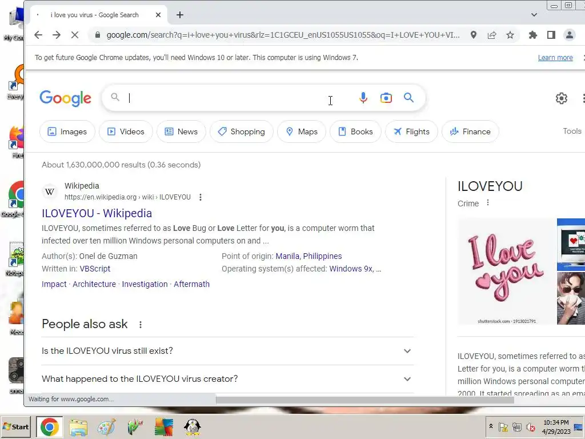Open the tab search dropdown arrow
585x439 pixels.
(x=534, y=15)
